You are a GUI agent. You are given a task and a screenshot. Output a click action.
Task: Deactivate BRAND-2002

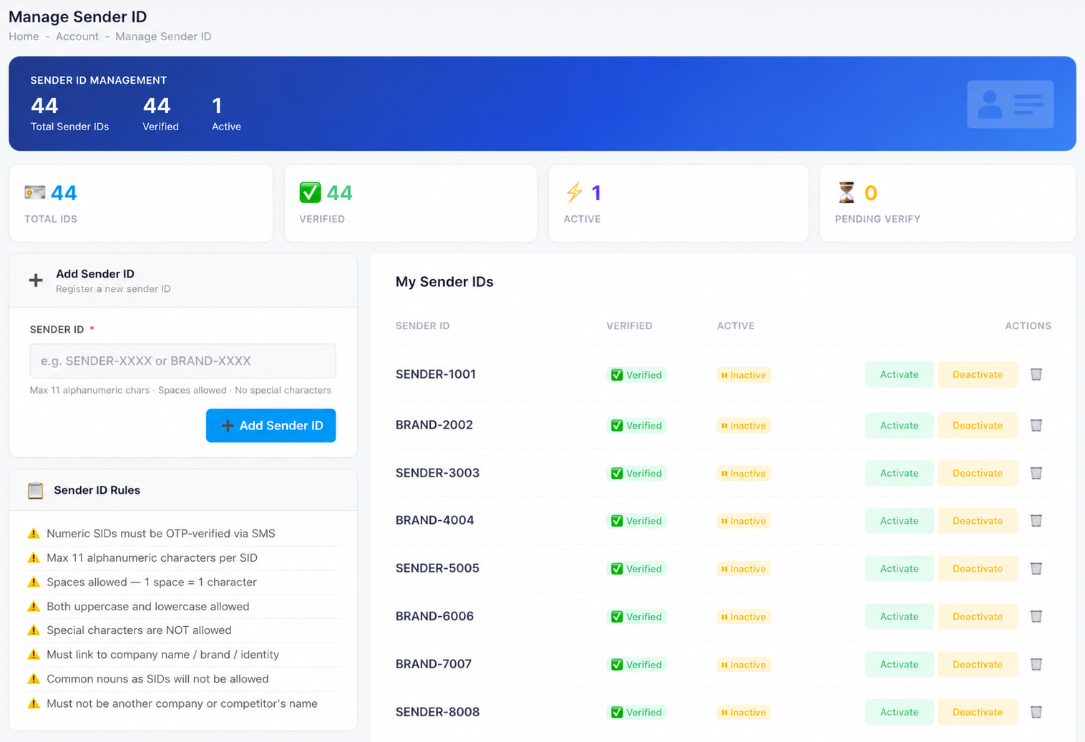coord(978,425)
